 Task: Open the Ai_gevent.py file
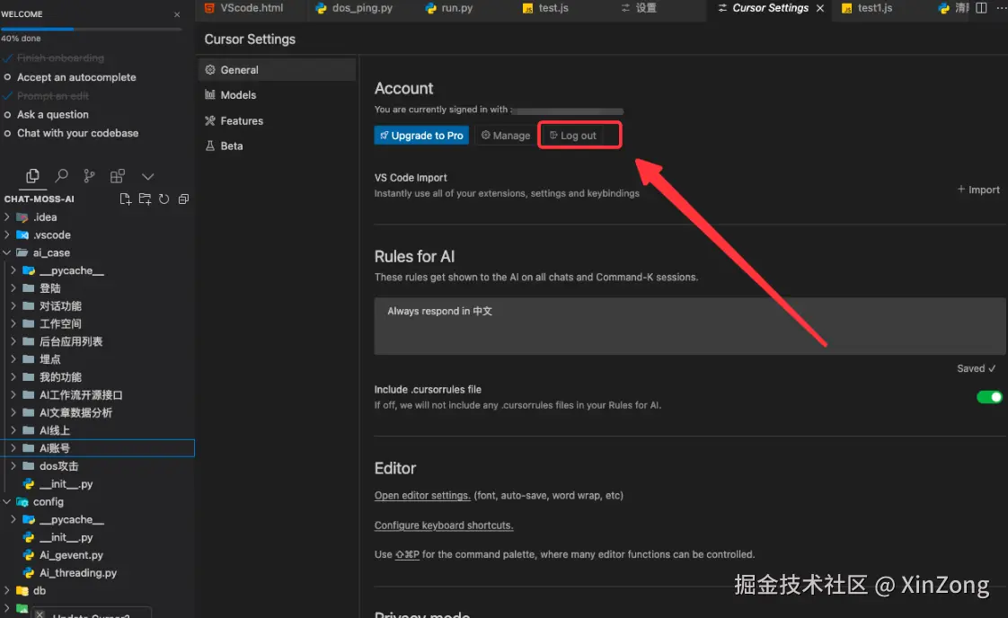(x=71, y=555)
